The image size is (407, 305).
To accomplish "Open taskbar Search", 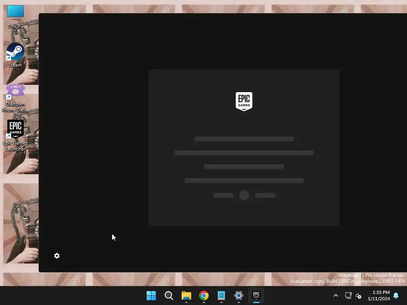I will pyautogui.click(x=169, y=295).
